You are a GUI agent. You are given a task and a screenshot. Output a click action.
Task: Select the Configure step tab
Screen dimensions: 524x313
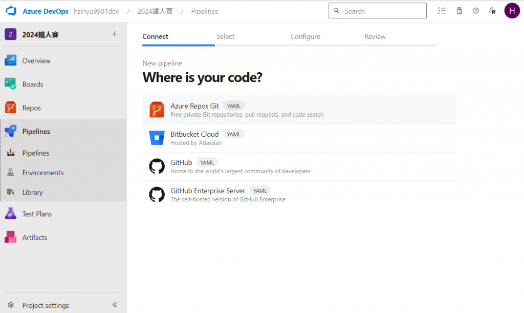click(x=327, y=37)
